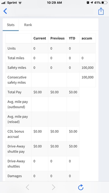Open the share sheet icon

tap(101, 11)
